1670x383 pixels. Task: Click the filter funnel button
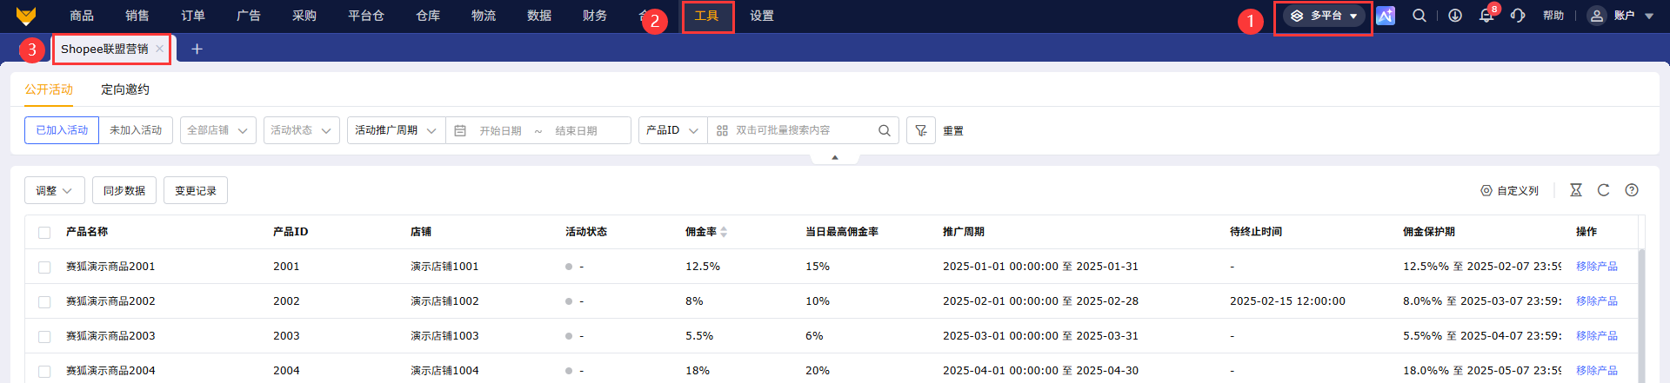tap(921, 130)
